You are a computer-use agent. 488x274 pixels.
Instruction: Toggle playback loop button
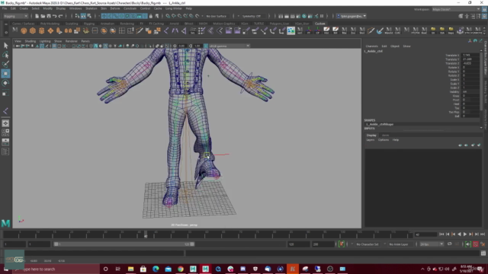click(x=449, y=244)
